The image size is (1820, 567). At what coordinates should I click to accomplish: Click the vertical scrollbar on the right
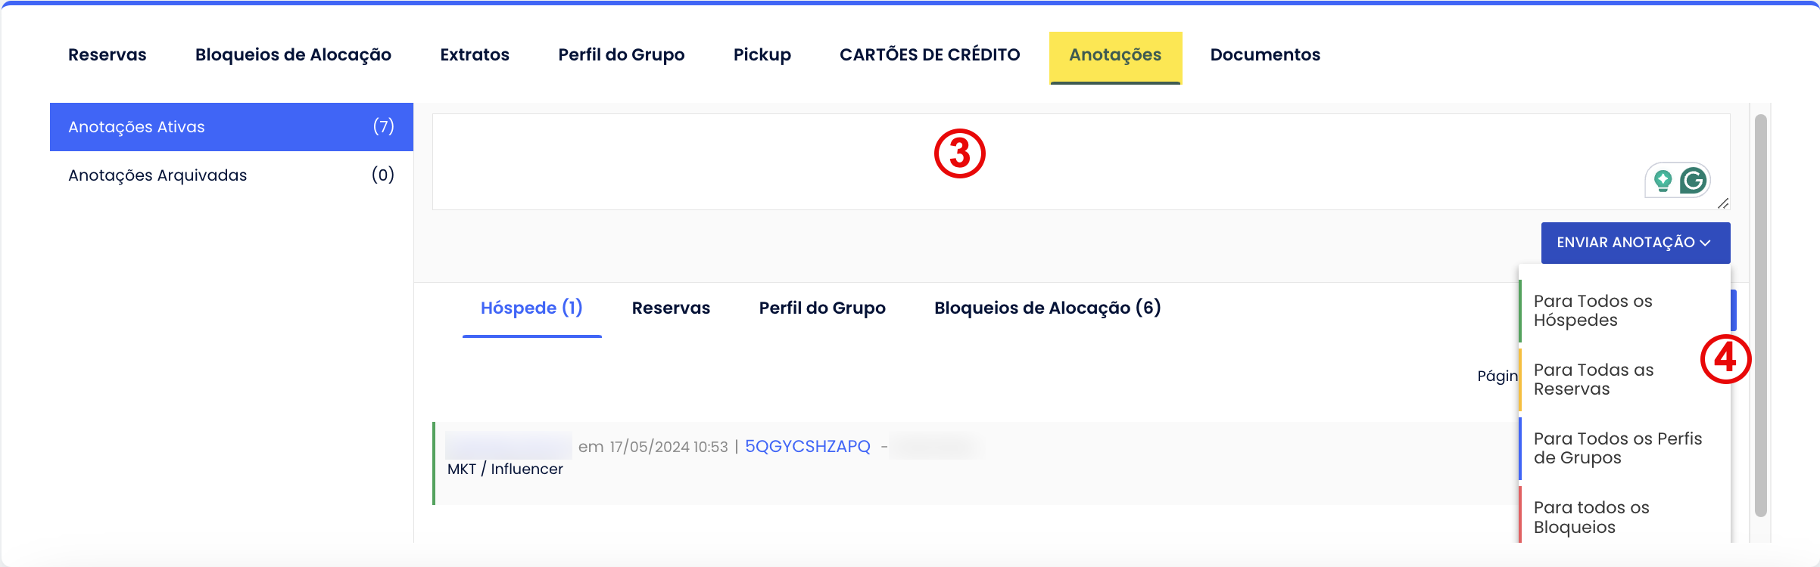[1760, 318]
